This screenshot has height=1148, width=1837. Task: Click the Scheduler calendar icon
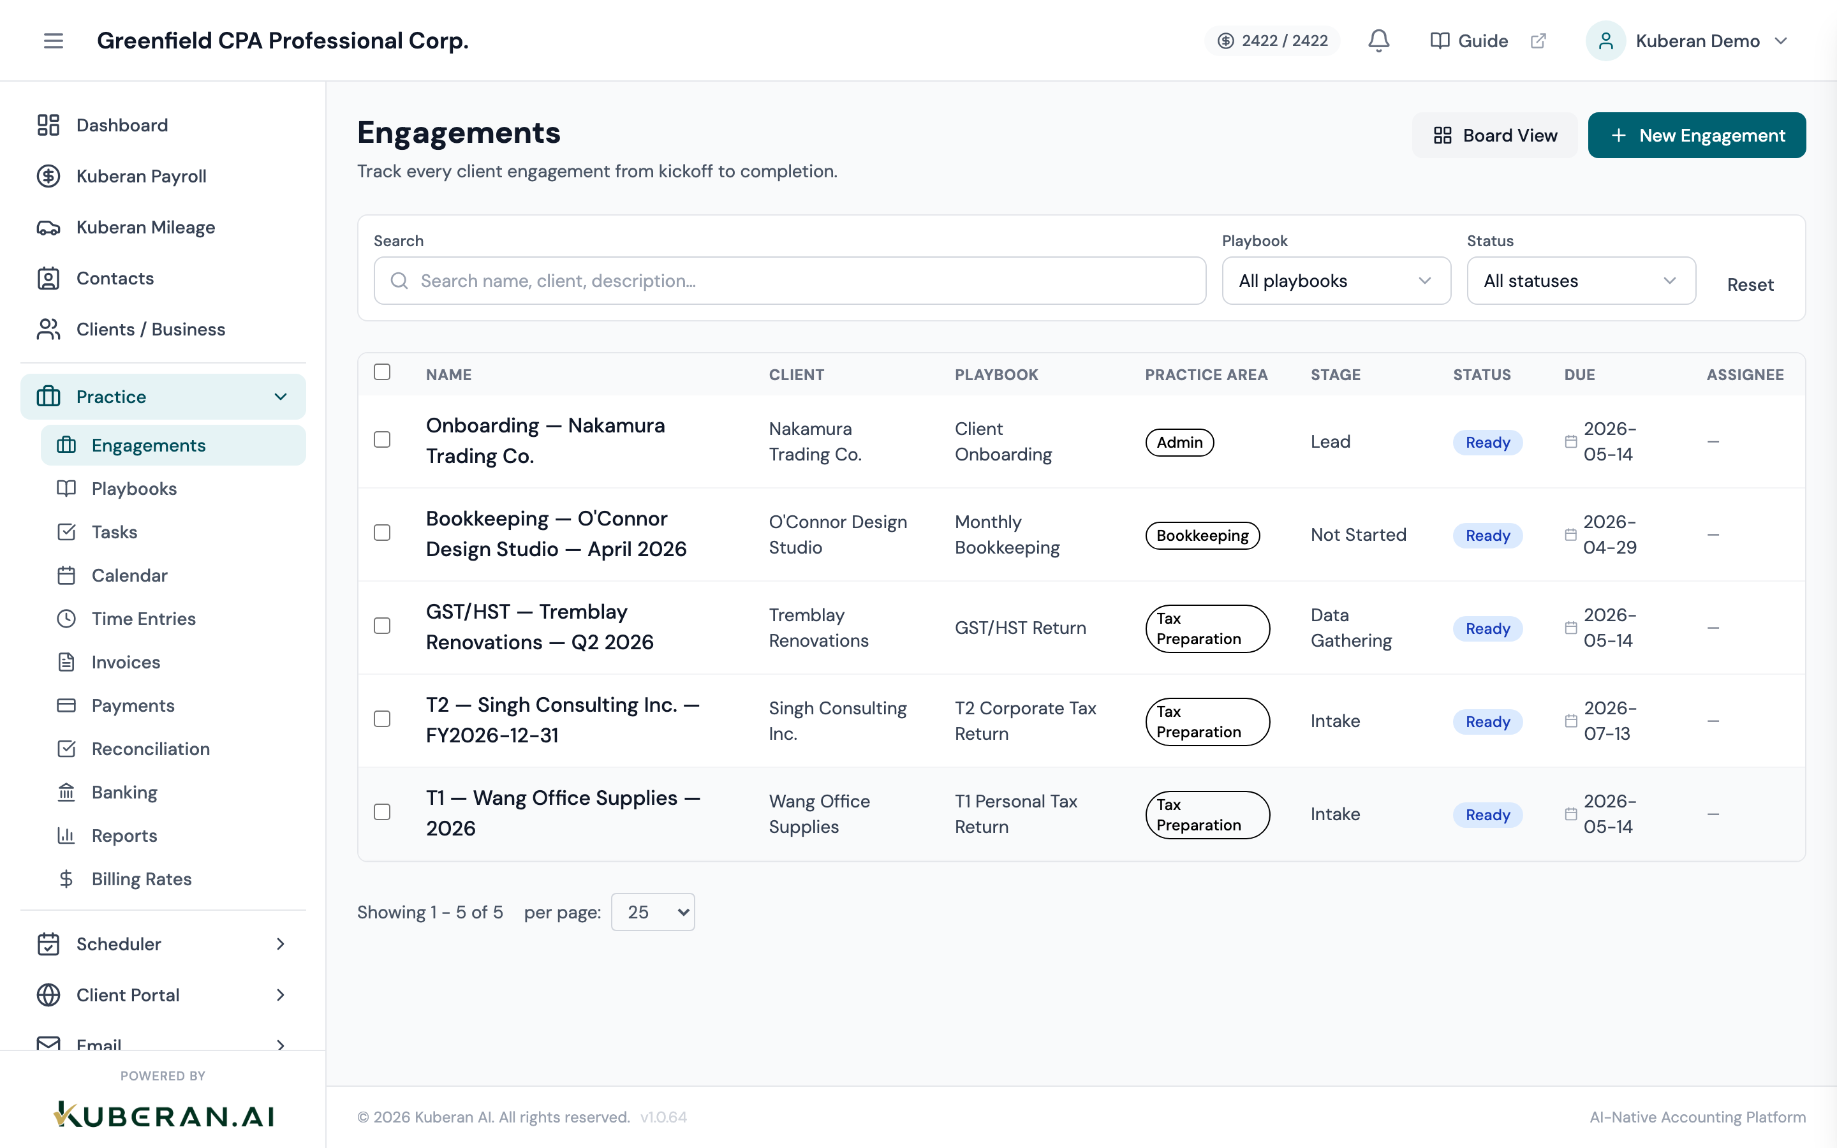tap(48, 944)
